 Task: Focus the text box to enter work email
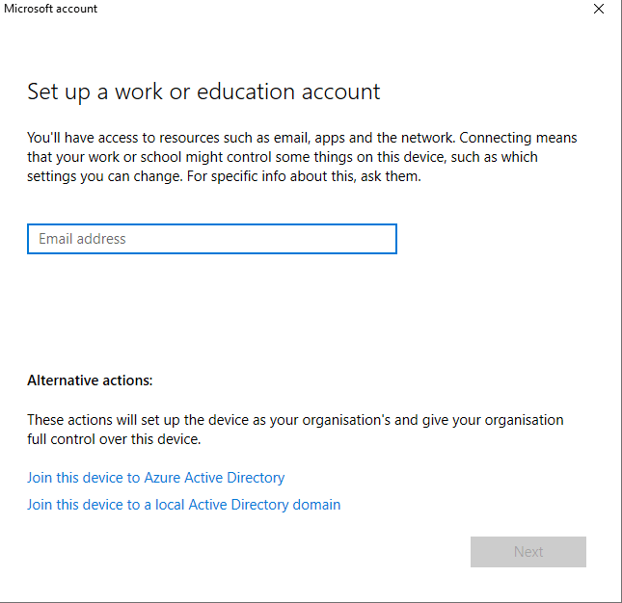[x=211, y=239]
